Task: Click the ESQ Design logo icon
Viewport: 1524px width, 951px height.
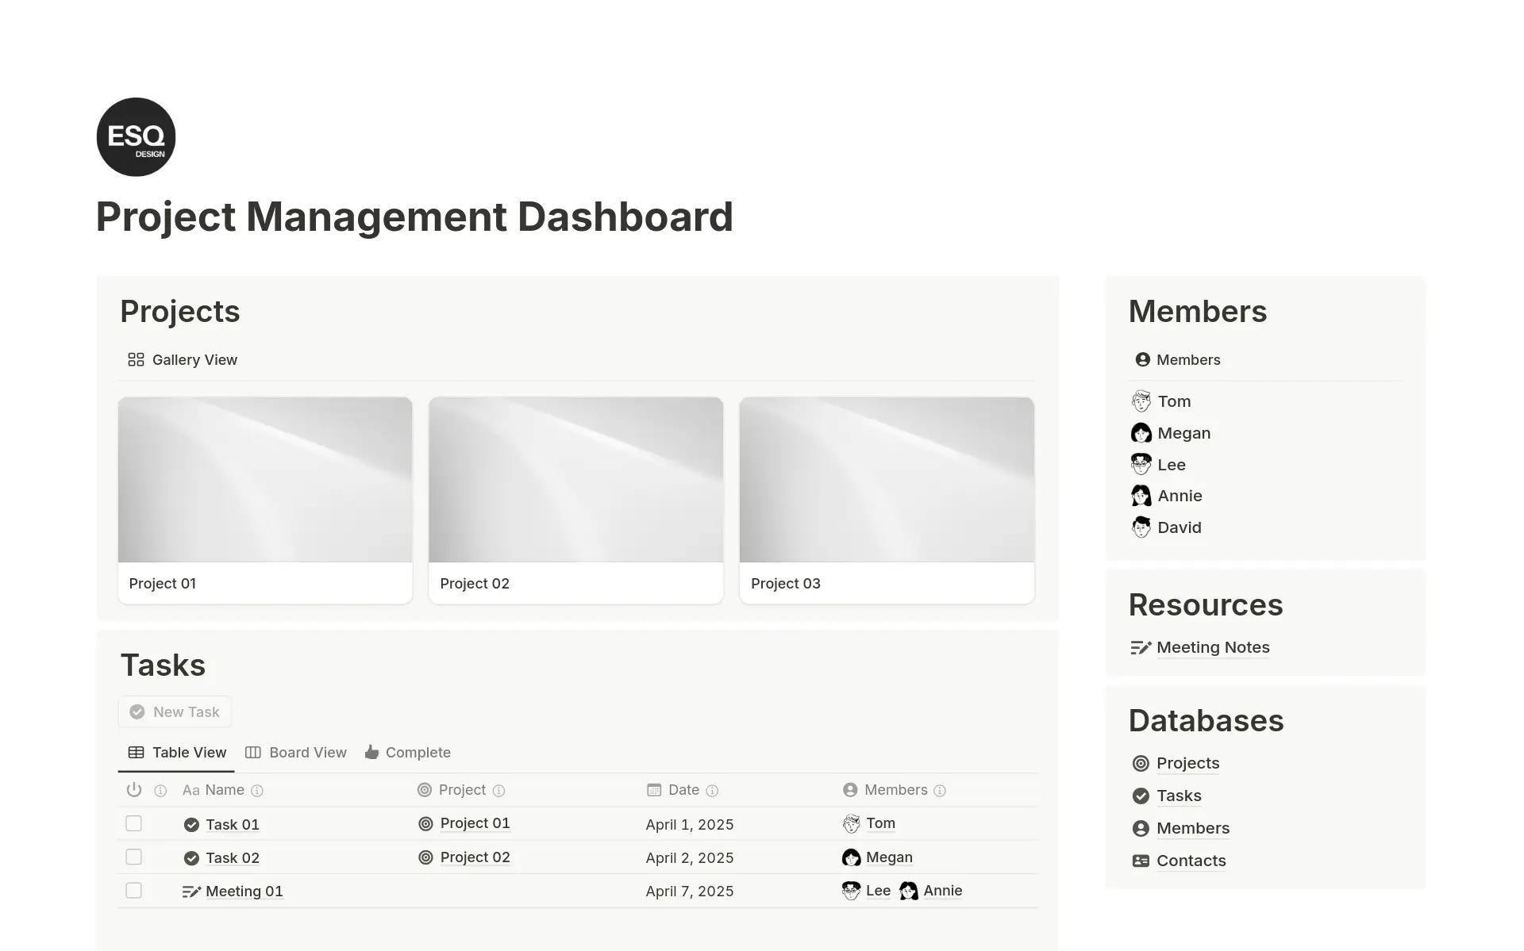Action: [136, 136]
